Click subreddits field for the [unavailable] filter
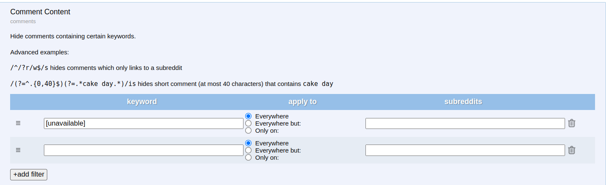Viewport: 606px width, 185px height. 465,123
